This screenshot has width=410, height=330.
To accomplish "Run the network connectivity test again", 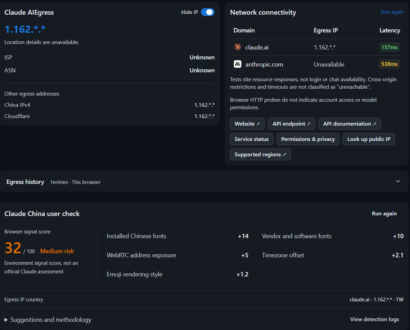I will click(392, 12).
